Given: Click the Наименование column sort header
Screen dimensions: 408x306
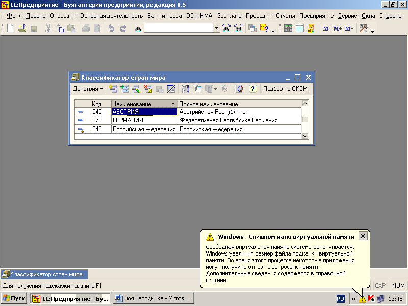Looking at the screenshot, I should (x=145, y=104).
